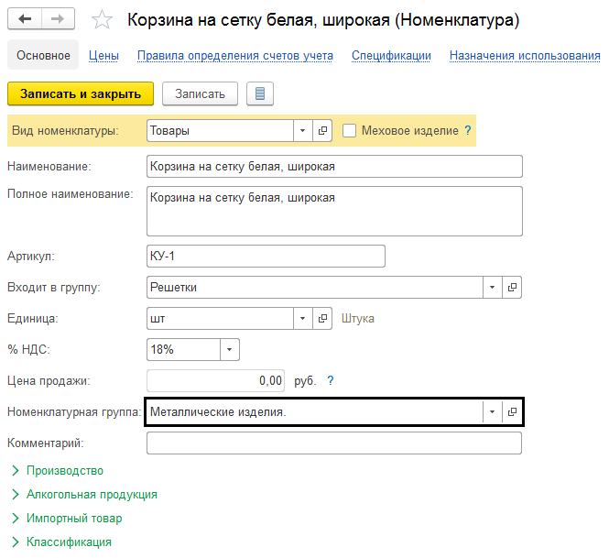Click the Записать и закрыть button

81,93
